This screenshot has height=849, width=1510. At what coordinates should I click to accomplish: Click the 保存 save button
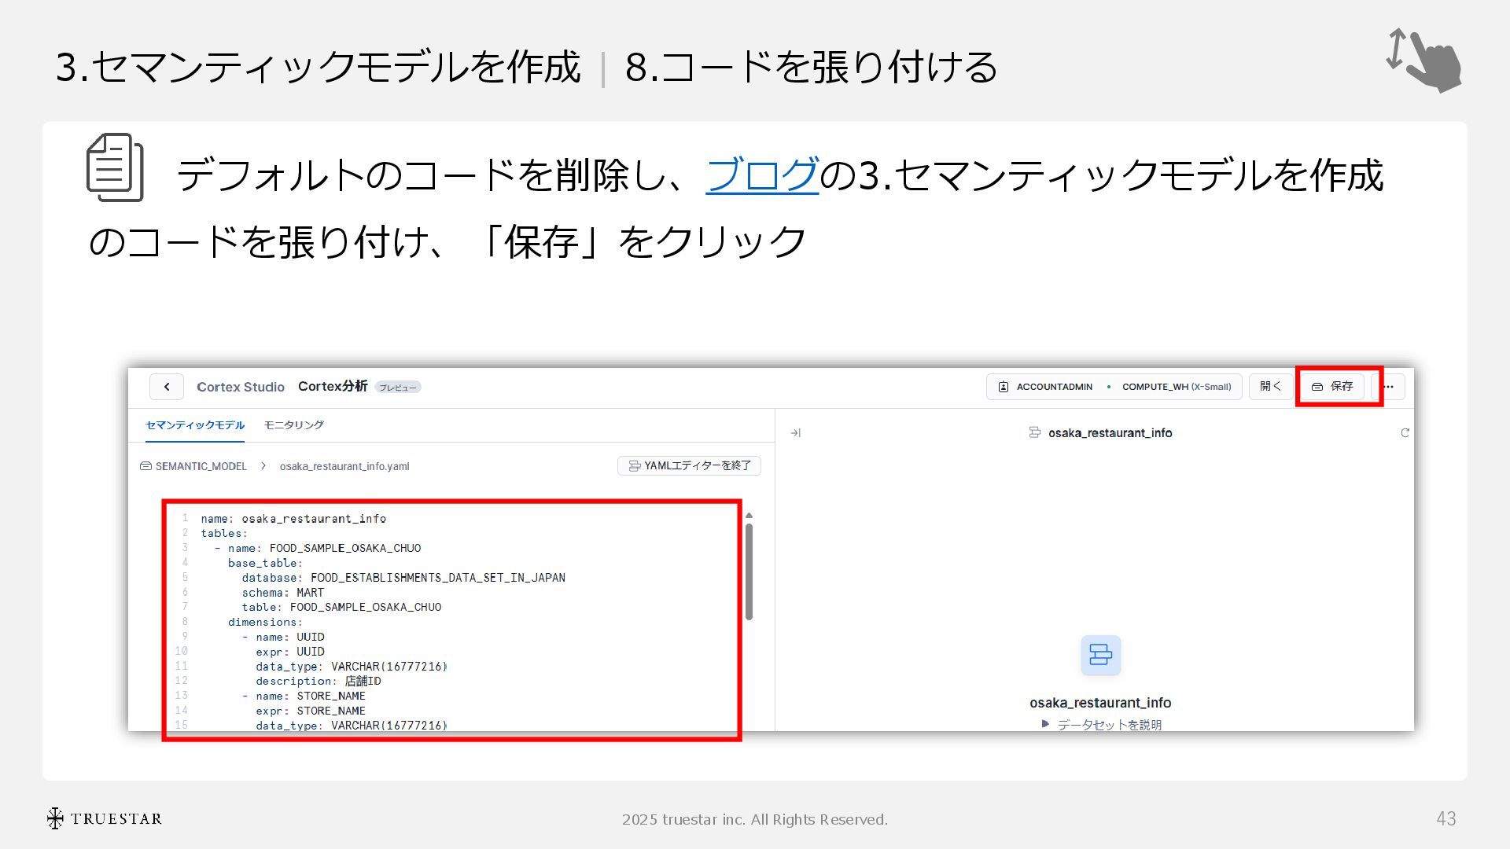click(1332, 386)
